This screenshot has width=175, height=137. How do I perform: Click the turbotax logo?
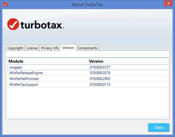tap(36, 24)
